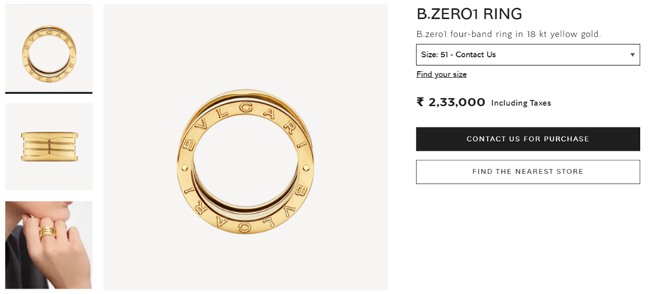Click the Find The Nearest Store button
Viewport: 650px width, 294px height.
(528, 172)
